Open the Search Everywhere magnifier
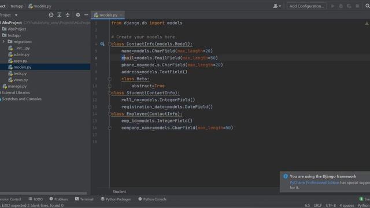Screen dimensions: 370x208 point(368,6)
